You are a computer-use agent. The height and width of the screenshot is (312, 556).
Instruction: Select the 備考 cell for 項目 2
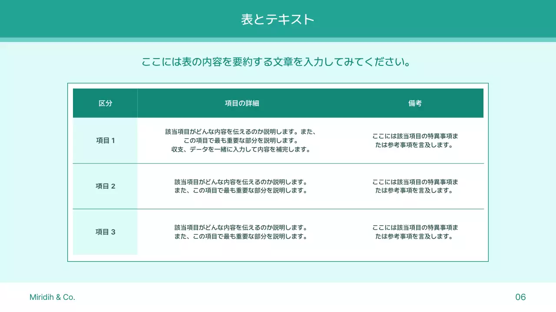tap(414, 186)
